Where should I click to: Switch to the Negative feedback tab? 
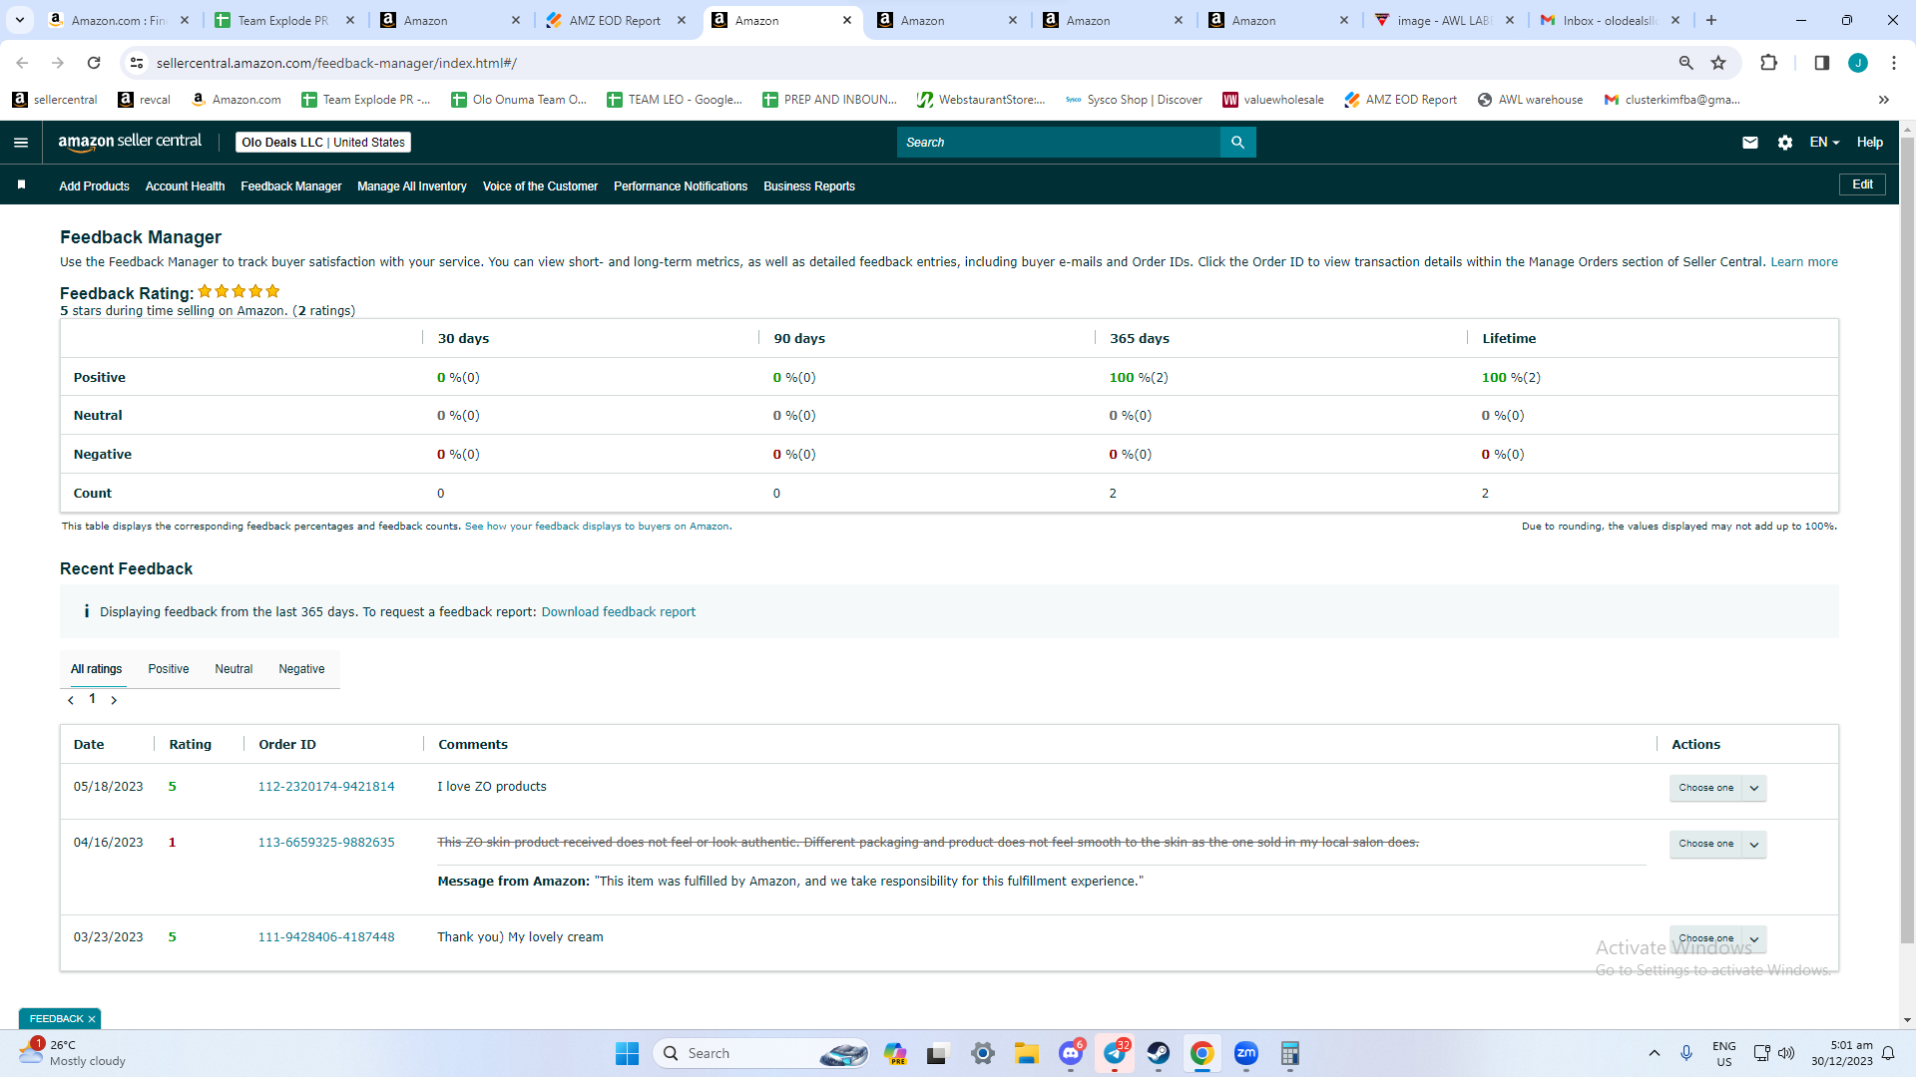coord(301,669)
